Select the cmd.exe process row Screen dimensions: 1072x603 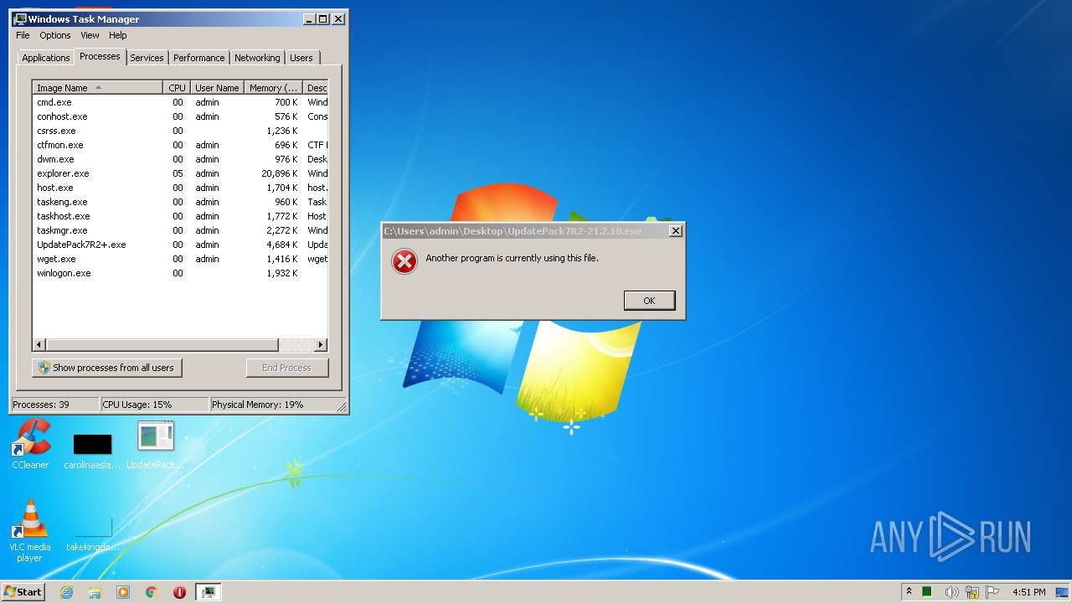[180, 102]
